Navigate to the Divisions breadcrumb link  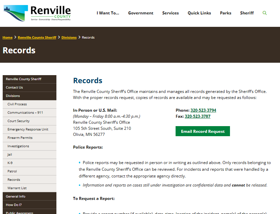(69, 38)
